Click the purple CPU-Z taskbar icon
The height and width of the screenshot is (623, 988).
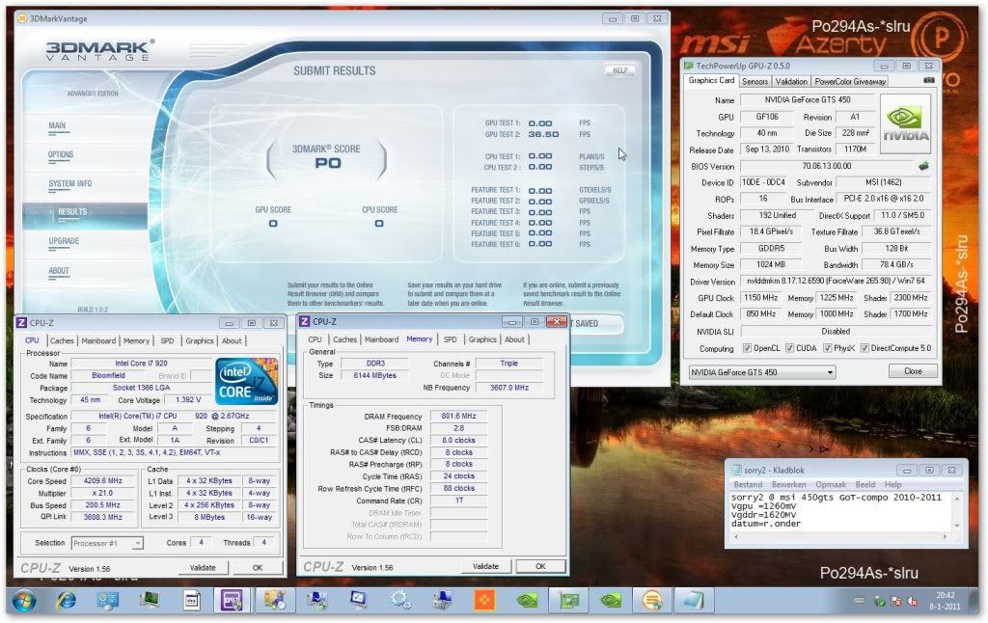[x=232, y=601]
